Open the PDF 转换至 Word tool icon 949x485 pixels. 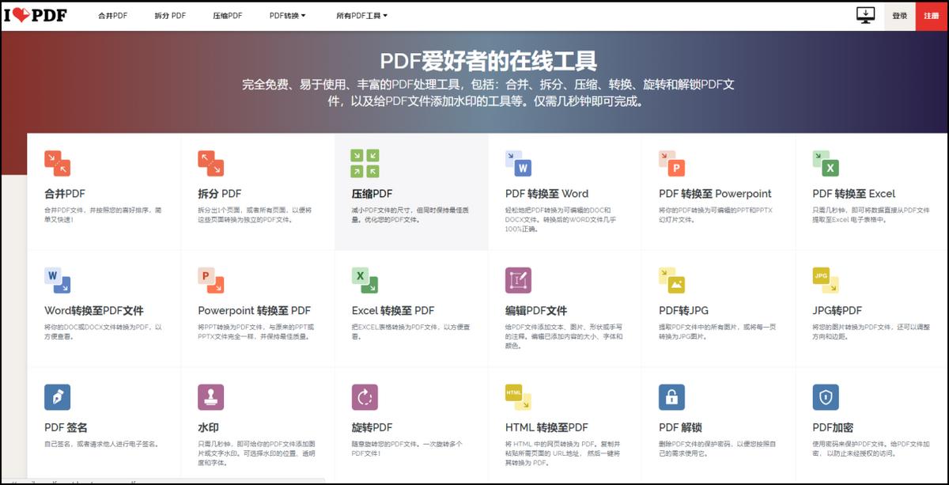coord(518,164)
